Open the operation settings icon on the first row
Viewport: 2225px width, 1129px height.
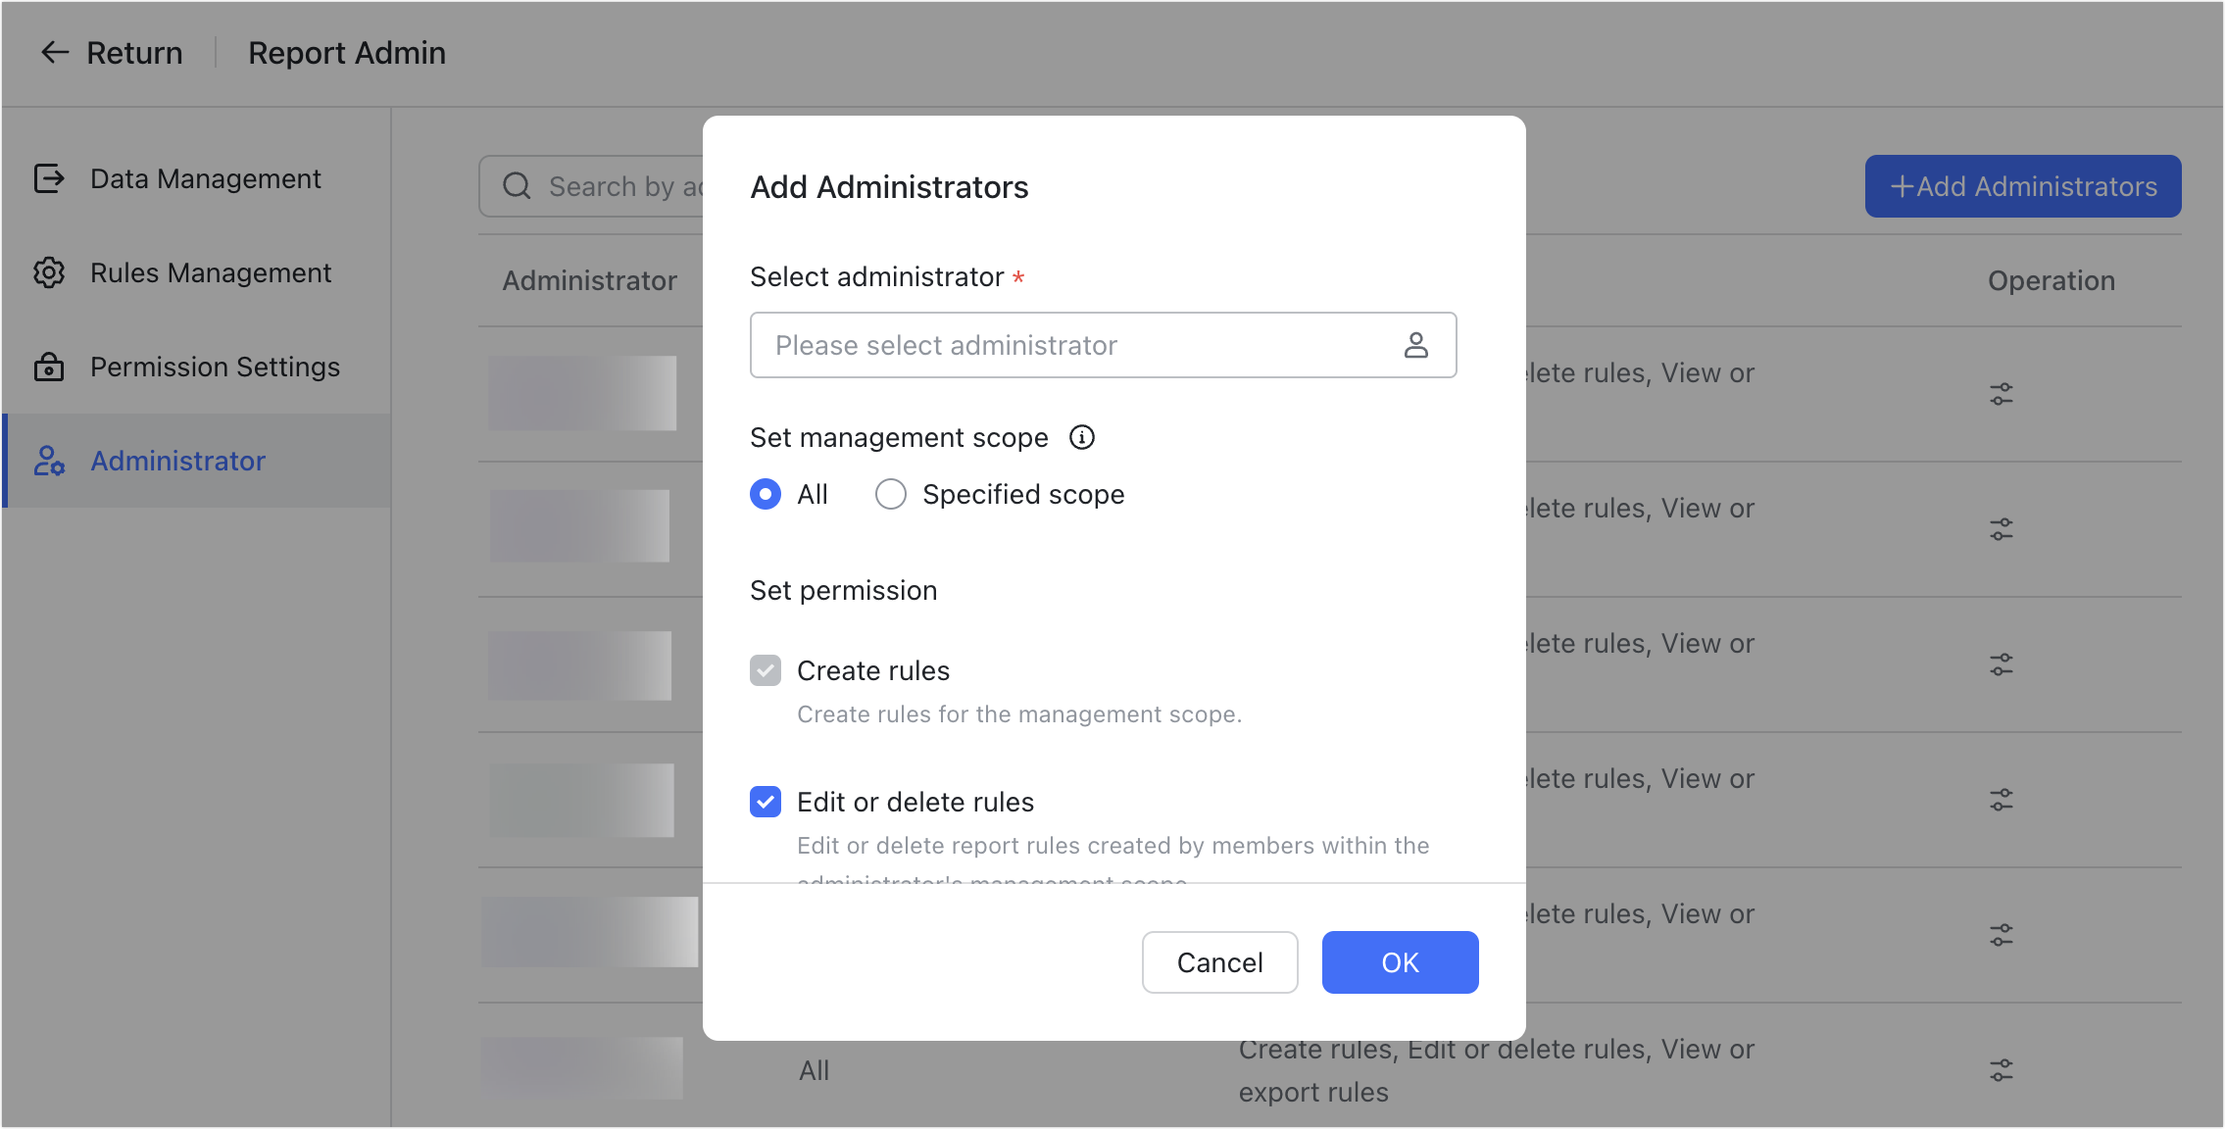[2002, 393]
